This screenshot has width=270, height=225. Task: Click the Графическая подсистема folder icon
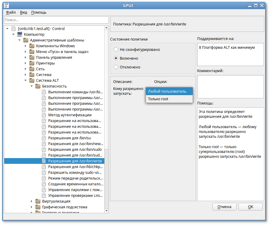point(38,207)
